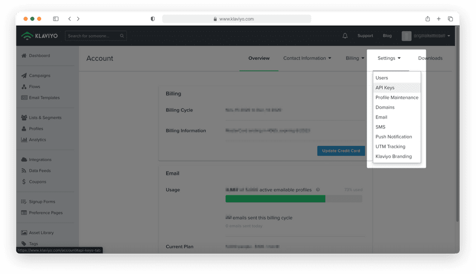Click the Preference Pages icon

pyautogui.click(x=24, y=213)
